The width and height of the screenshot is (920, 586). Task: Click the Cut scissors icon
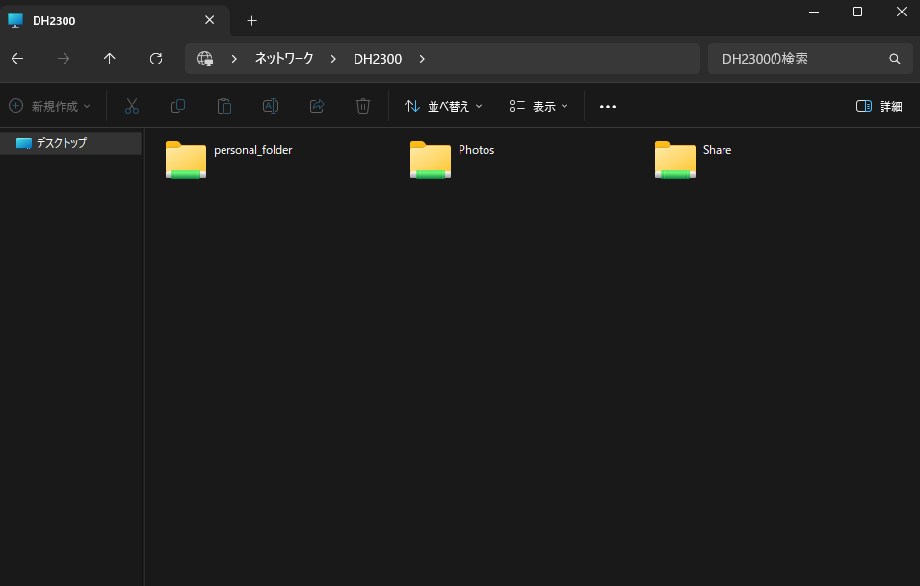tap(132, 106)
